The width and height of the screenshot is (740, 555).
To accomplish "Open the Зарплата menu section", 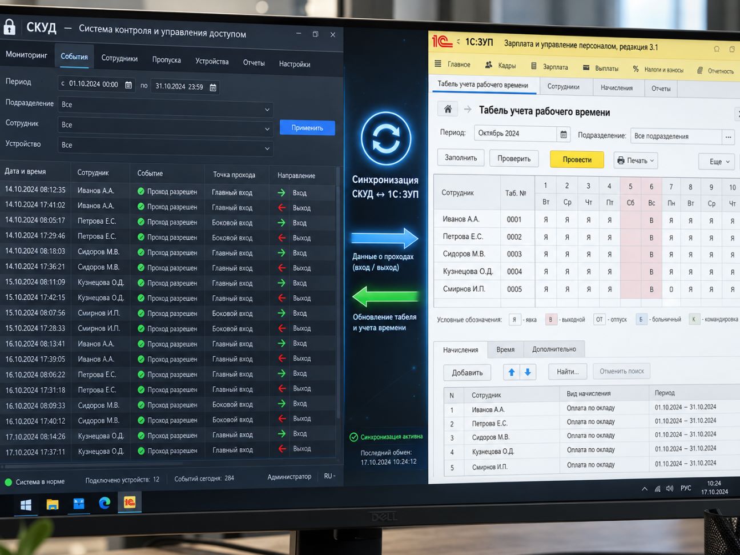I will tap(549, 66).
